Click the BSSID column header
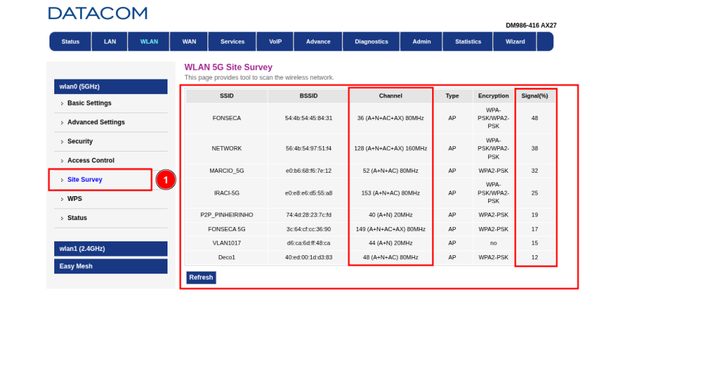Viewport: 703px width, 371px height. [308, 96]
